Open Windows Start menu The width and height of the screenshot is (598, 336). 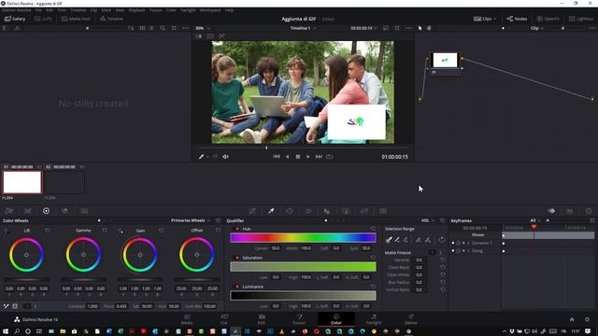[x=6, y=331]
